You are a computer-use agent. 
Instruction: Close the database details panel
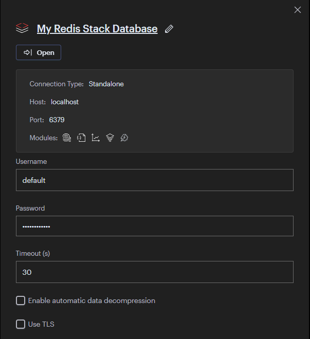point(298,10)
